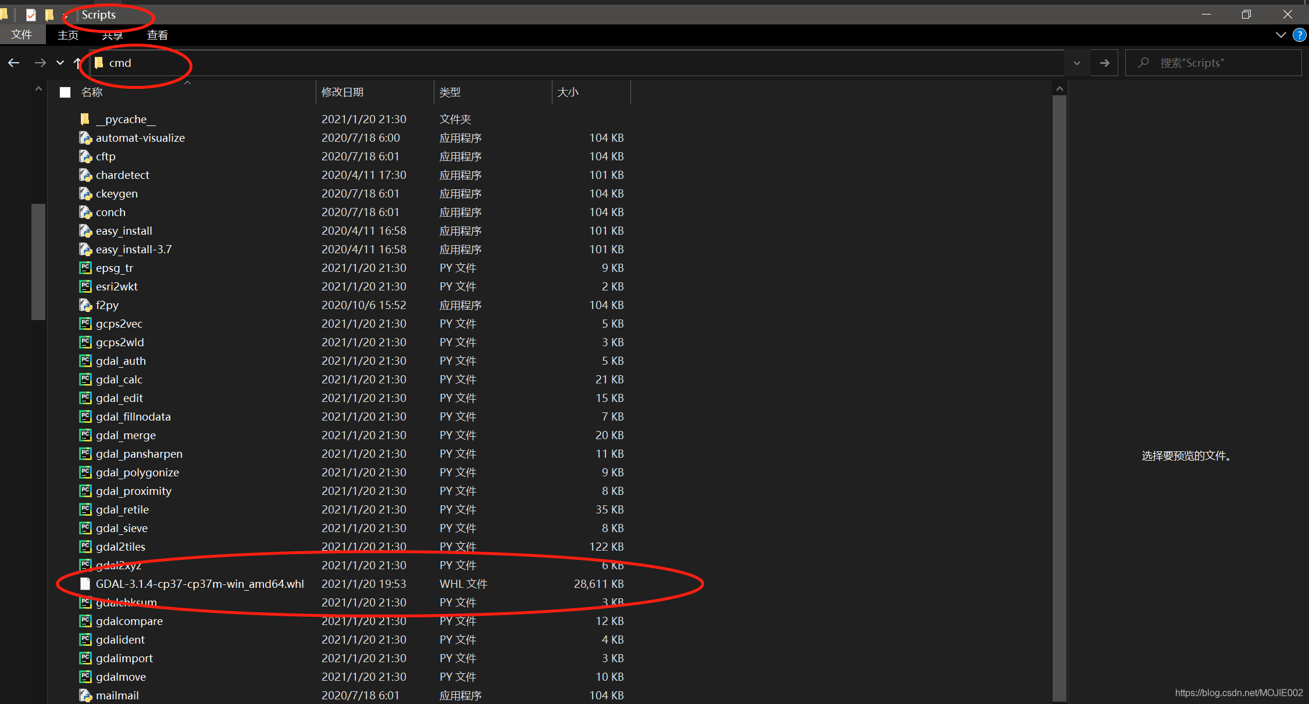The width and height of the screenshot is (1309, 704).
Task: Select the gdalident file name
Action: click(x=120, y=640)
